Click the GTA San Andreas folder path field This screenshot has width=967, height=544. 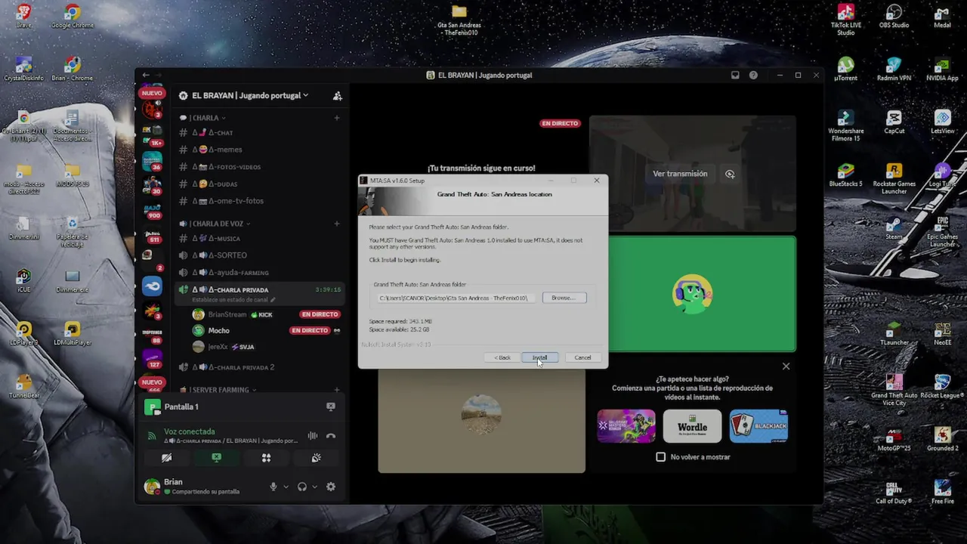click(x=456, y=298)
